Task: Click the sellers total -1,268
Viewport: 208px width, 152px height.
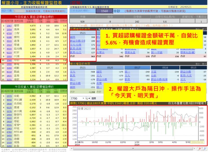Action: click(x=92, y=92)
